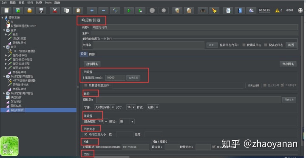Open the 文件 File menu

pyautogui.click(x=4, y=3)
